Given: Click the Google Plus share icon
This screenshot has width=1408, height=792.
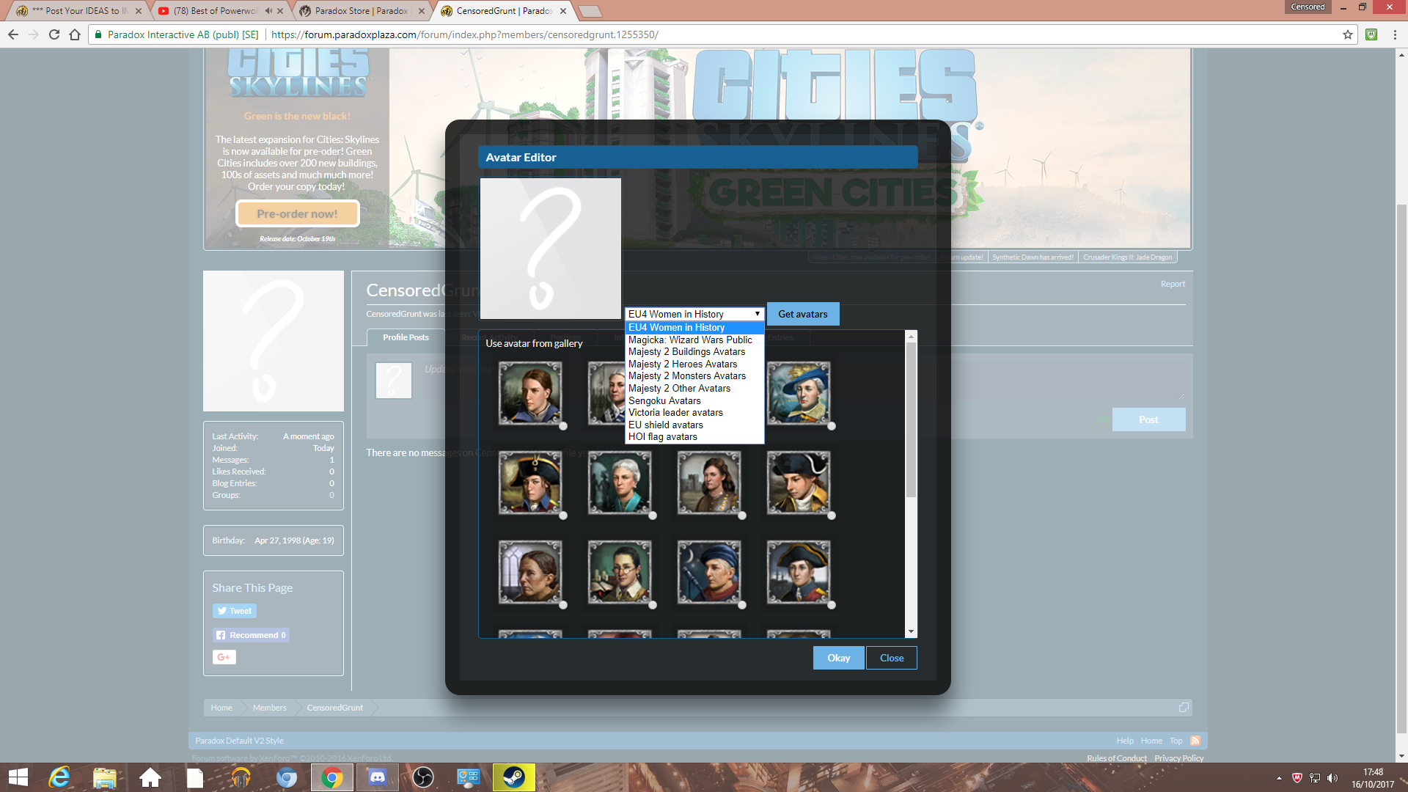Looking at the screenshot, I should [x=224, y=657].
